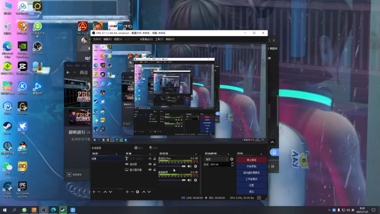The image size is (380, 214).
Task: Select the scene entry in scenes list
Action: click(x=106, y=159)
